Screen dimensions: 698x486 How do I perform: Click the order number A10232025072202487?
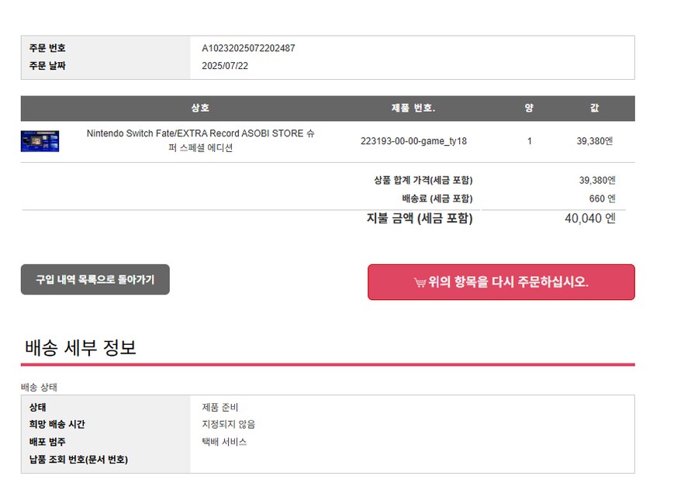click(248, 48)
